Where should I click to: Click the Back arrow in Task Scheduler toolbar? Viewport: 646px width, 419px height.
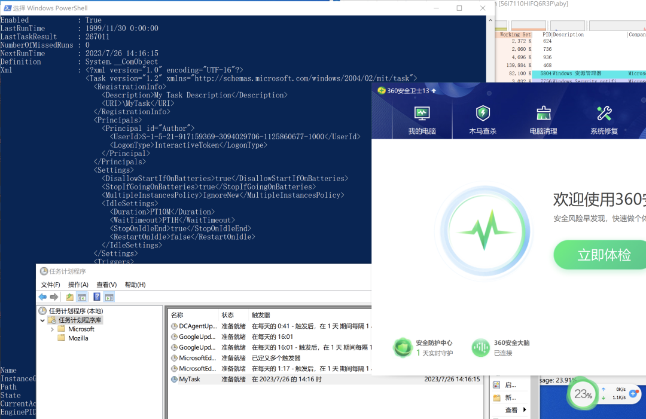pos(42,296)
